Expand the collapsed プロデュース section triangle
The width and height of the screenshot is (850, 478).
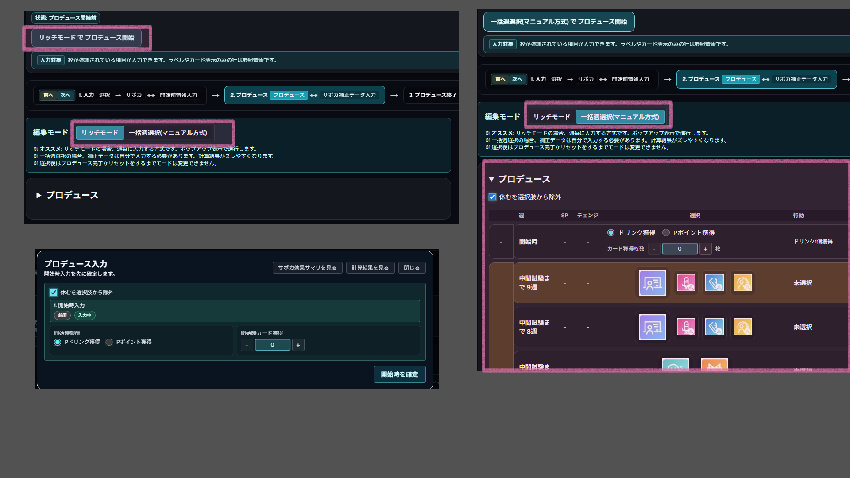(39, 195)
